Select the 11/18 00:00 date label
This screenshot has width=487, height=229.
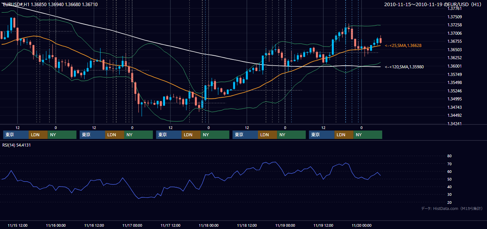208,225
